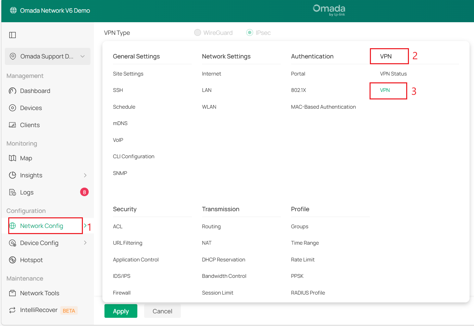The height and width of the screenshot is (326, 474).
Task: Open the IntelliRecover icon
Action: click(x=13, y=310)
